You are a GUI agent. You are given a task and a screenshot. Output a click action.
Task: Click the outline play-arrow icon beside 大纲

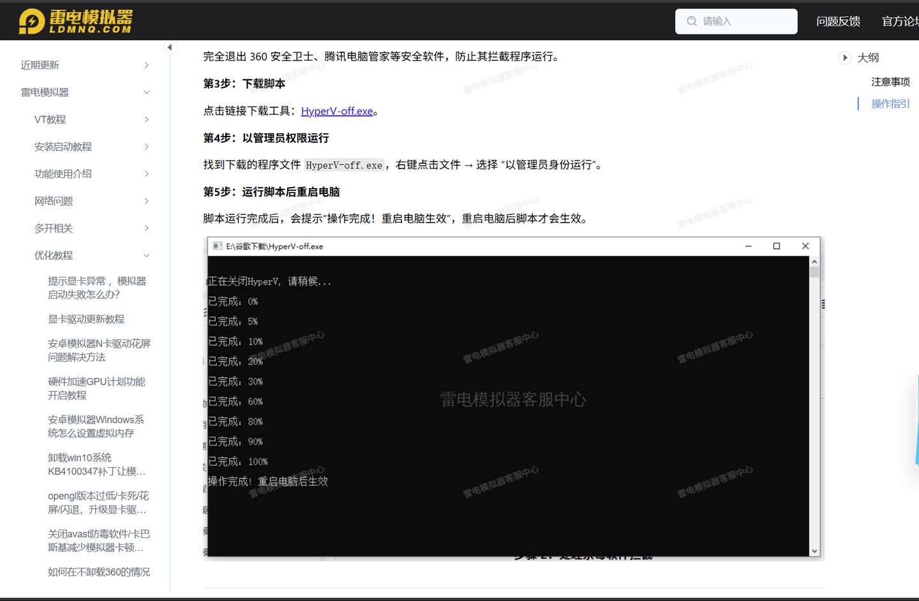pyautogui.click(x=845, y=57)
